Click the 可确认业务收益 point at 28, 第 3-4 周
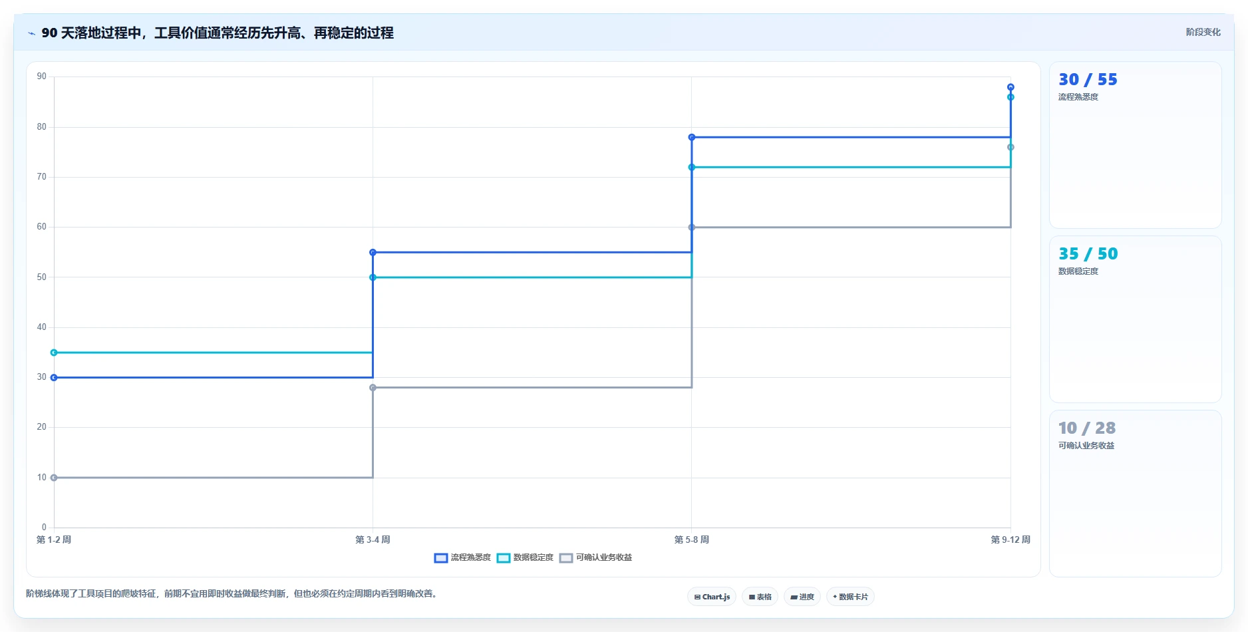The height and width of the screenshot is (632, 1248). [373, 387]
